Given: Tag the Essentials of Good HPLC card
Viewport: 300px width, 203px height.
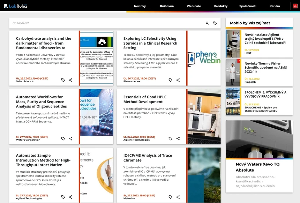Looking at the screenshot, I should [170, 138].
